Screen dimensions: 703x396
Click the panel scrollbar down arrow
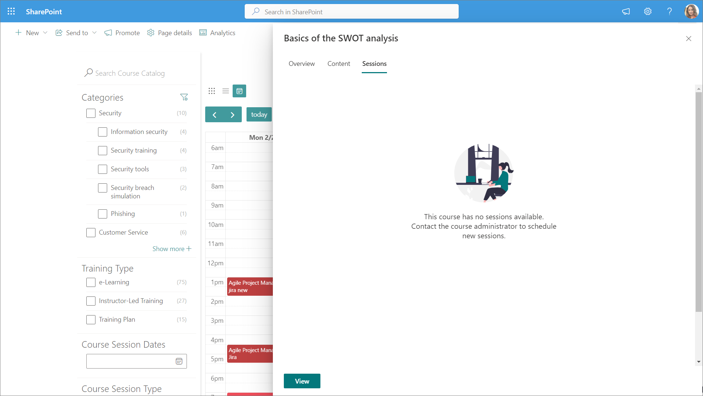coord(699,362)
